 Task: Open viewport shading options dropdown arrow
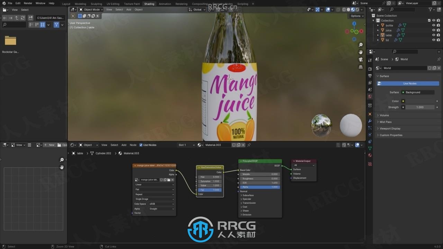(362, 10)
